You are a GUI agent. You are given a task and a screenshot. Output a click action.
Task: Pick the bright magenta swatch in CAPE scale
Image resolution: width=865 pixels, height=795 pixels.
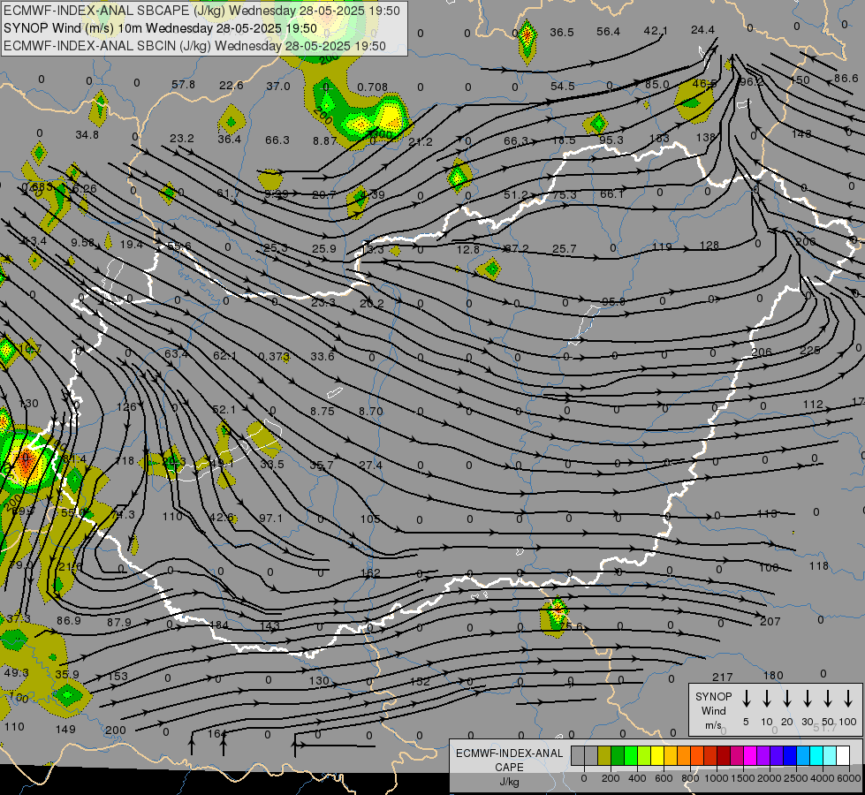tap(750, 755)
